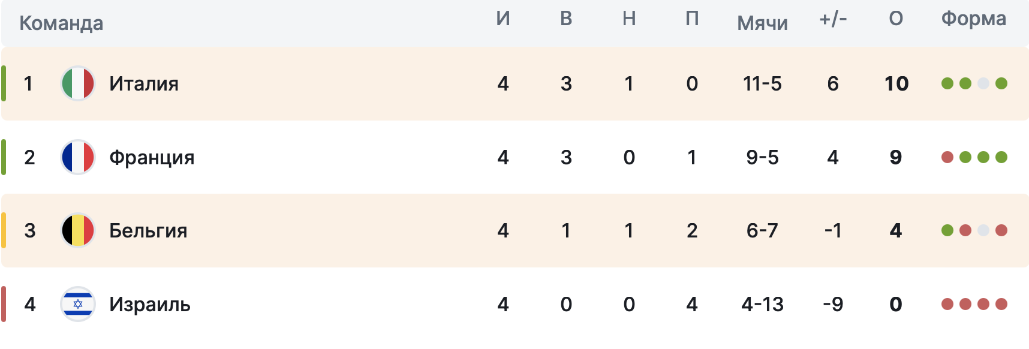Click Belgium's grey draw form dot
The height and width of the screenshot is (349, 1029).
pyautogui.click(x=983, y=230)
